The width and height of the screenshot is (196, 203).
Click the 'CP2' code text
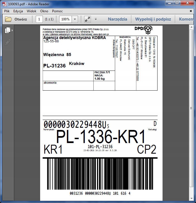point(147,149)
